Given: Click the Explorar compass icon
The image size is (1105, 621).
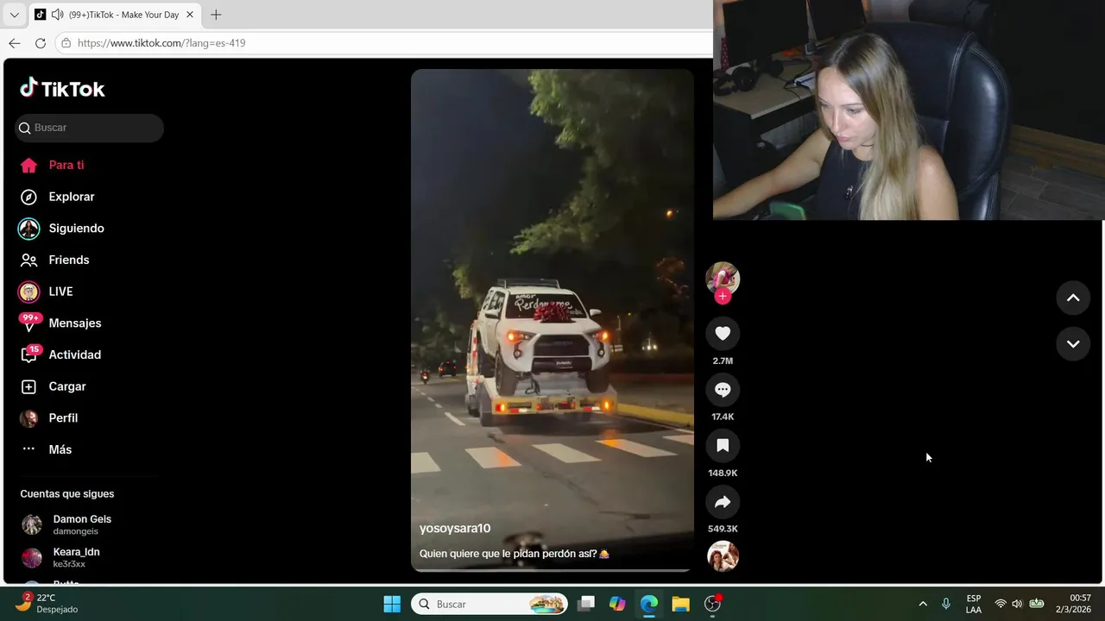Looking at the screenshot, I should click(28, 197).
